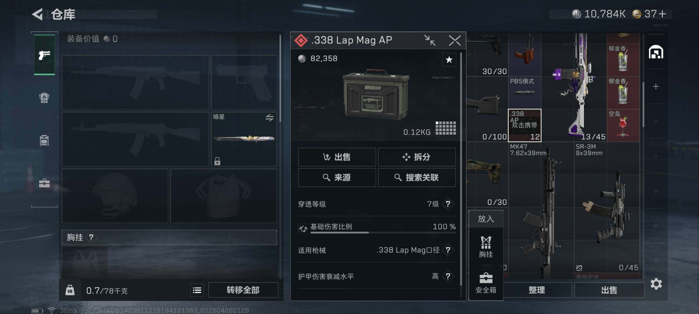This screenshot has height=314, width=699.
Task: Click the 拆分 split button
Action: pos(417,157)
